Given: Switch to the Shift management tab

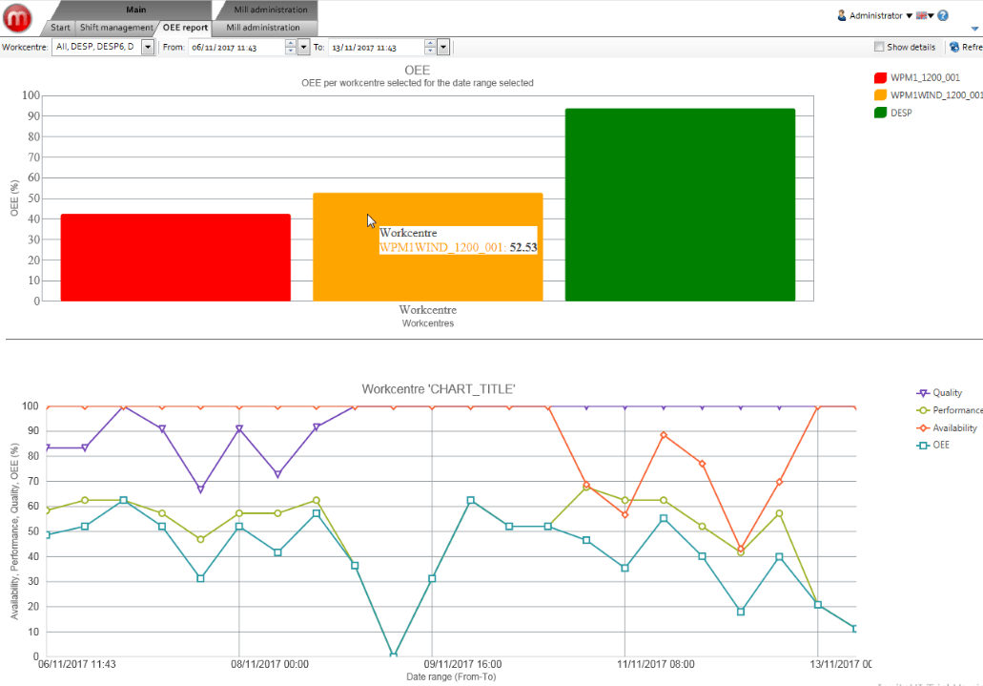Looking at the screenshot, I should point(115,28).
